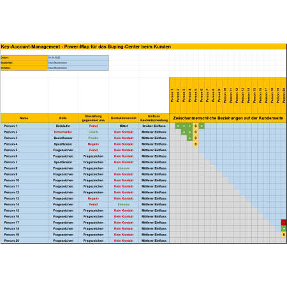
Task: Click the 'Rolle' column header
Action: [x=63, y=118]
